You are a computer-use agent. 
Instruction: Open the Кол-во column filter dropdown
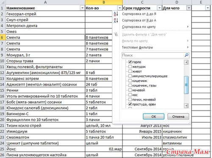click(120, 8)
